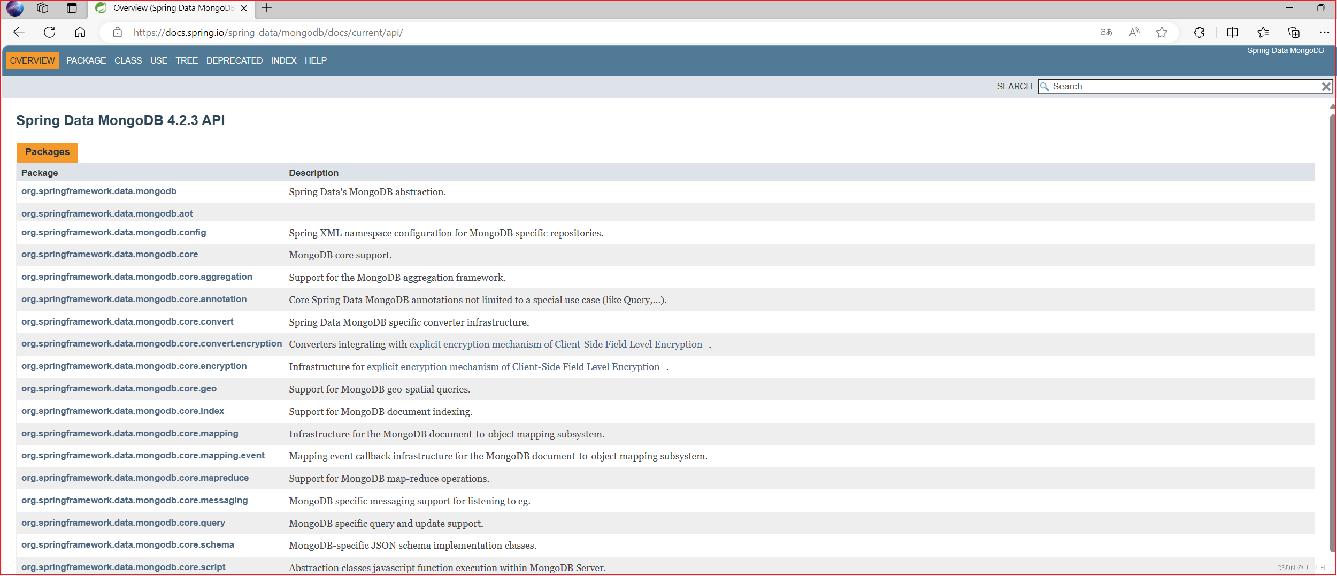The height and width of the screenshot is (576, 1337).
Task: Open the translate page icon
Action: click(x=1106, y=33)
